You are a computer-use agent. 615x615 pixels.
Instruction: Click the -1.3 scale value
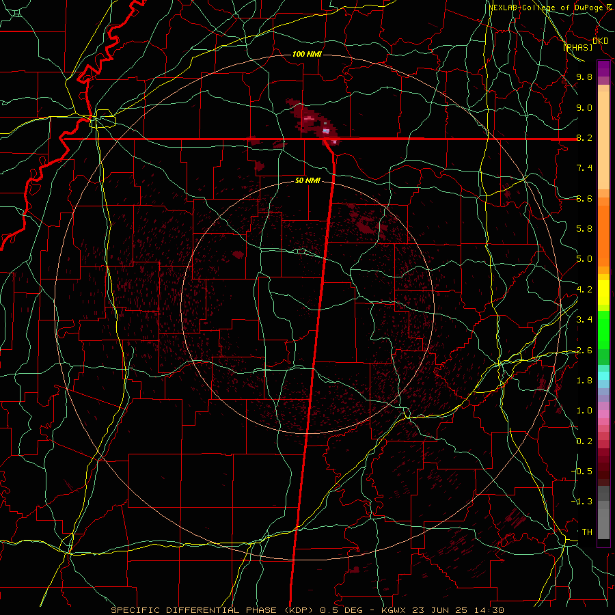[x=582, y=502]
